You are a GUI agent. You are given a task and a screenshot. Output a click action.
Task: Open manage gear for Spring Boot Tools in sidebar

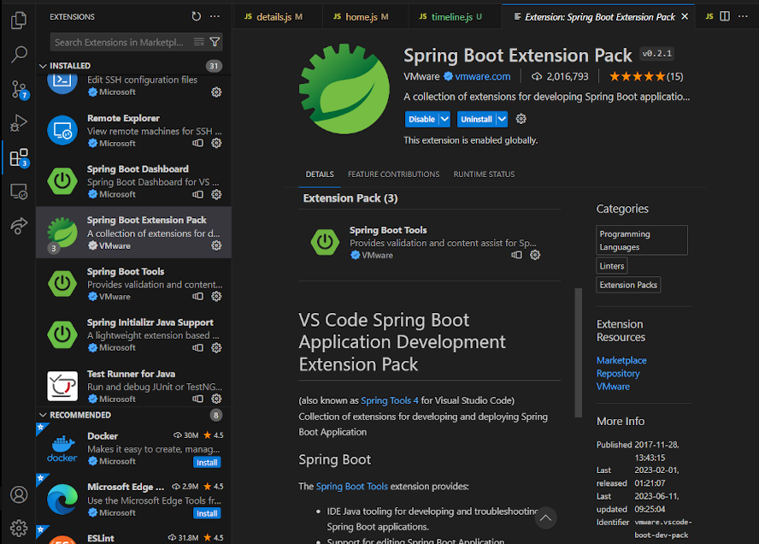216,297
